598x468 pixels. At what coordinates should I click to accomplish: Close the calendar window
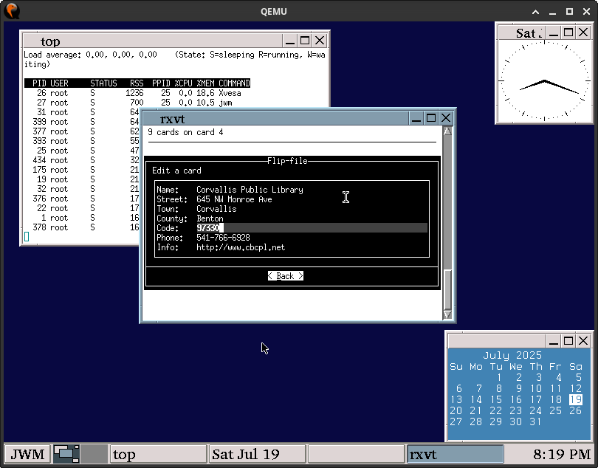point(583,340)
